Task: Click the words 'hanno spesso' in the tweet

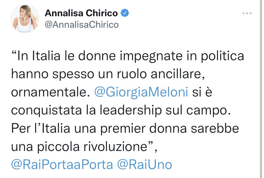Action: pyautogui.click(x=53, y=74)
